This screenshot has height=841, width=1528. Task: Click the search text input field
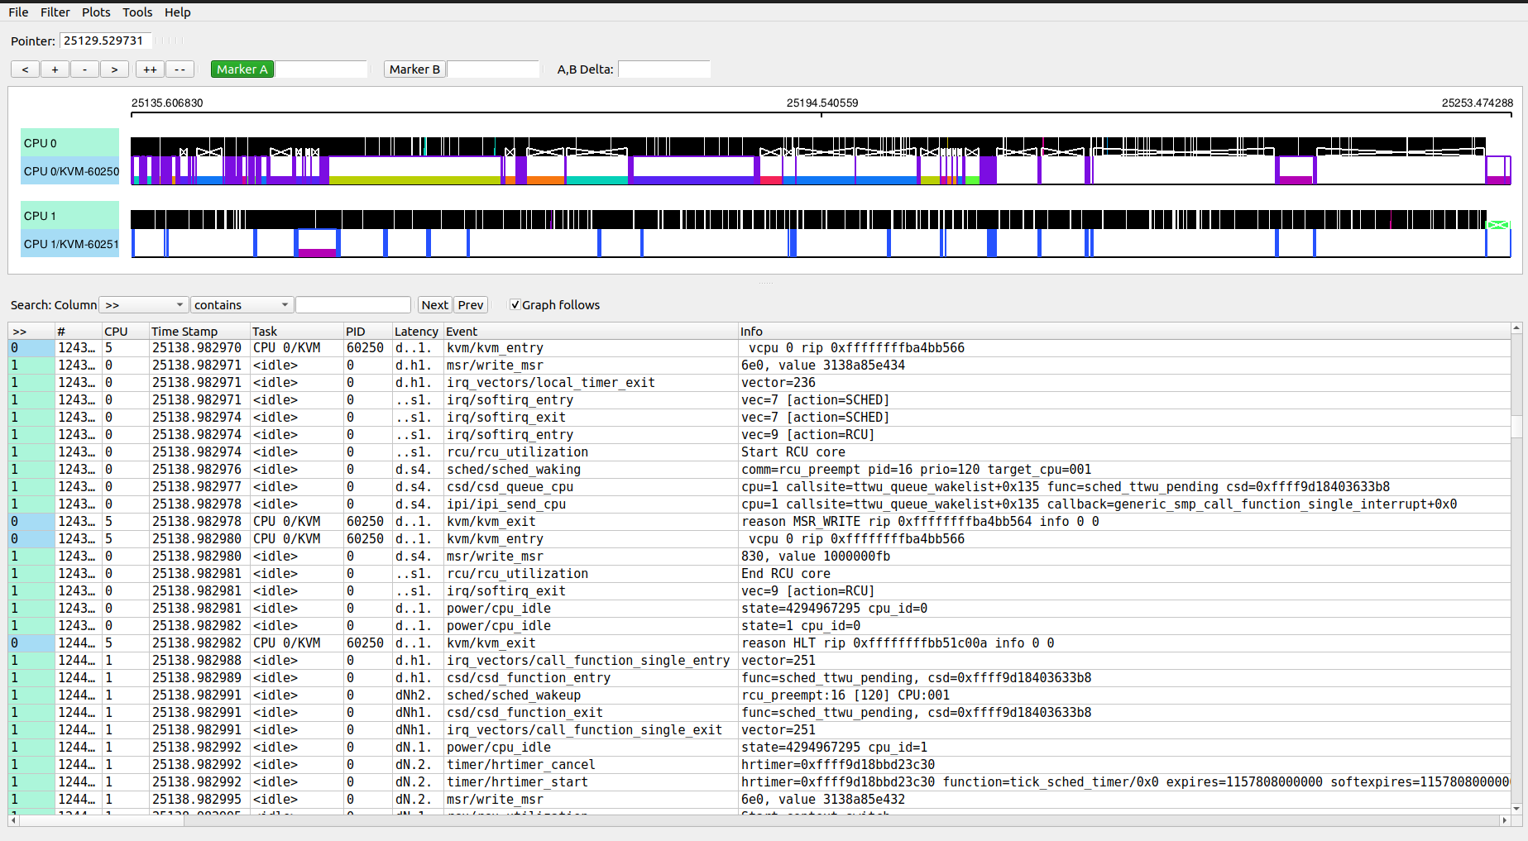point(353,305)
